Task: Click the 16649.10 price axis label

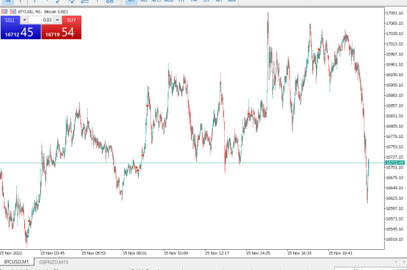Action: tap(395, 188)
